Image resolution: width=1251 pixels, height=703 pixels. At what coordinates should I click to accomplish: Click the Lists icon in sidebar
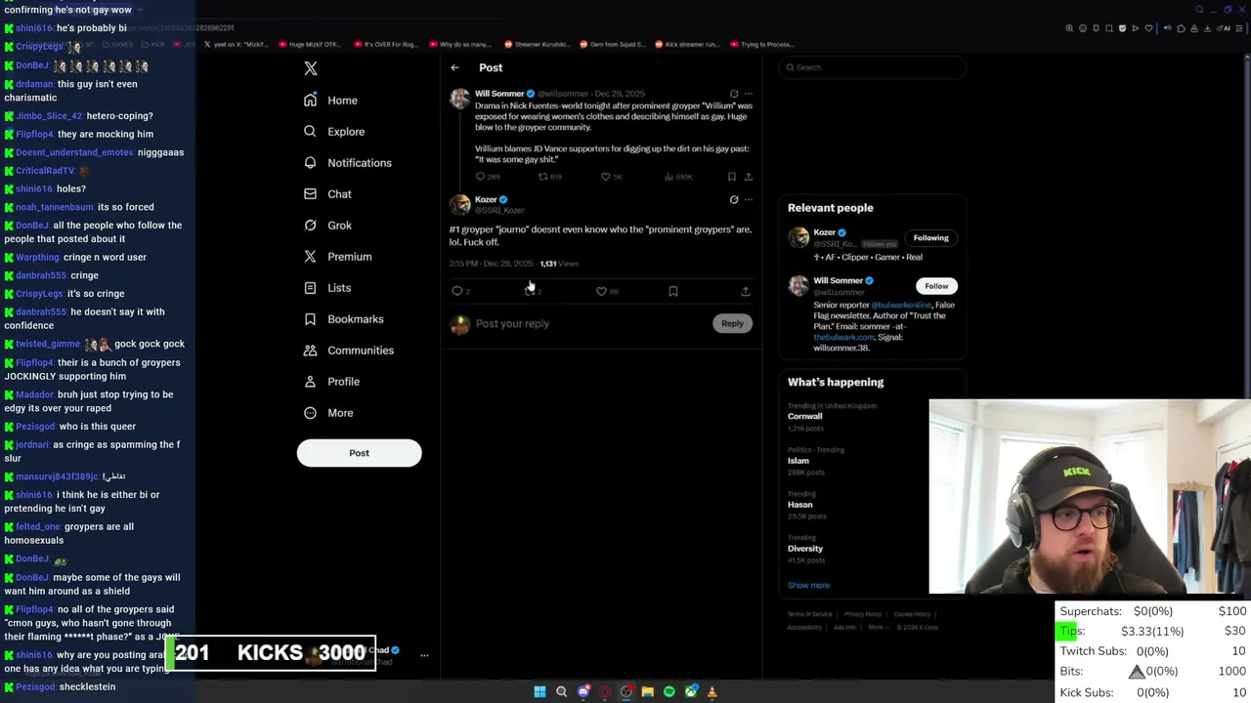310,288
